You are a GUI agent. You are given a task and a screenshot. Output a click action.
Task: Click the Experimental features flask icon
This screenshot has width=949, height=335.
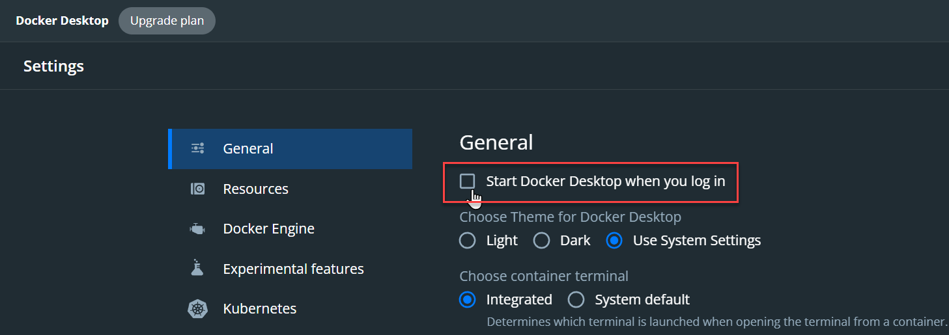click(x=197, y=268)
